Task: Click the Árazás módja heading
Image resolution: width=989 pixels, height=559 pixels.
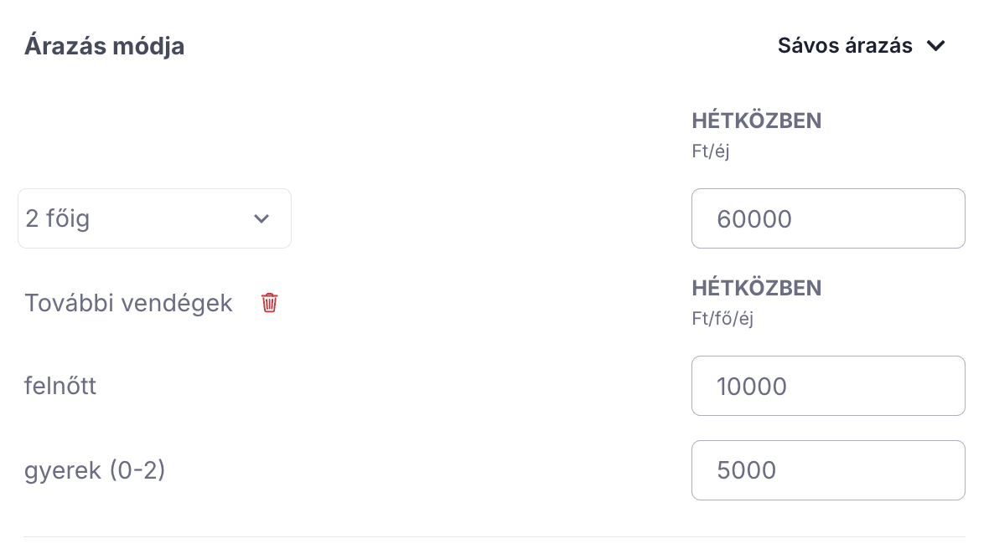Action: point(104,46)
